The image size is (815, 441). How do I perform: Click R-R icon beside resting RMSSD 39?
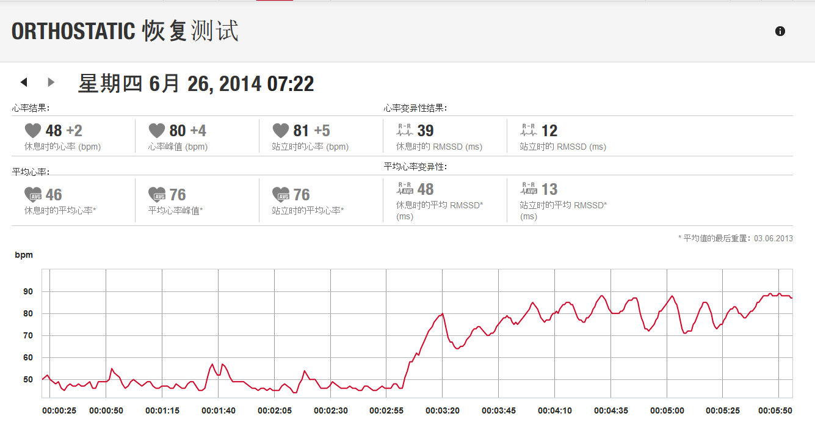click(405, 129)
